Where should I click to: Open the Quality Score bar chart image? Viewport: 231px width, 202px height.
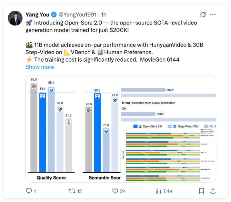(x=51, y=129)
